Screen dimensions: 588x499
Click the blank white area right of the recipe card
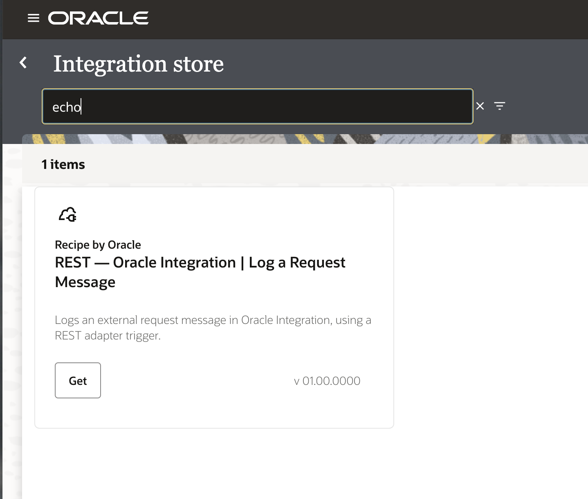(x=491, y=307)
